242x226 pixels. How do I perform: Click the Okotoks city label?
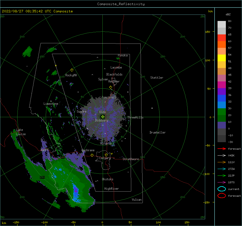click(108, 179)
